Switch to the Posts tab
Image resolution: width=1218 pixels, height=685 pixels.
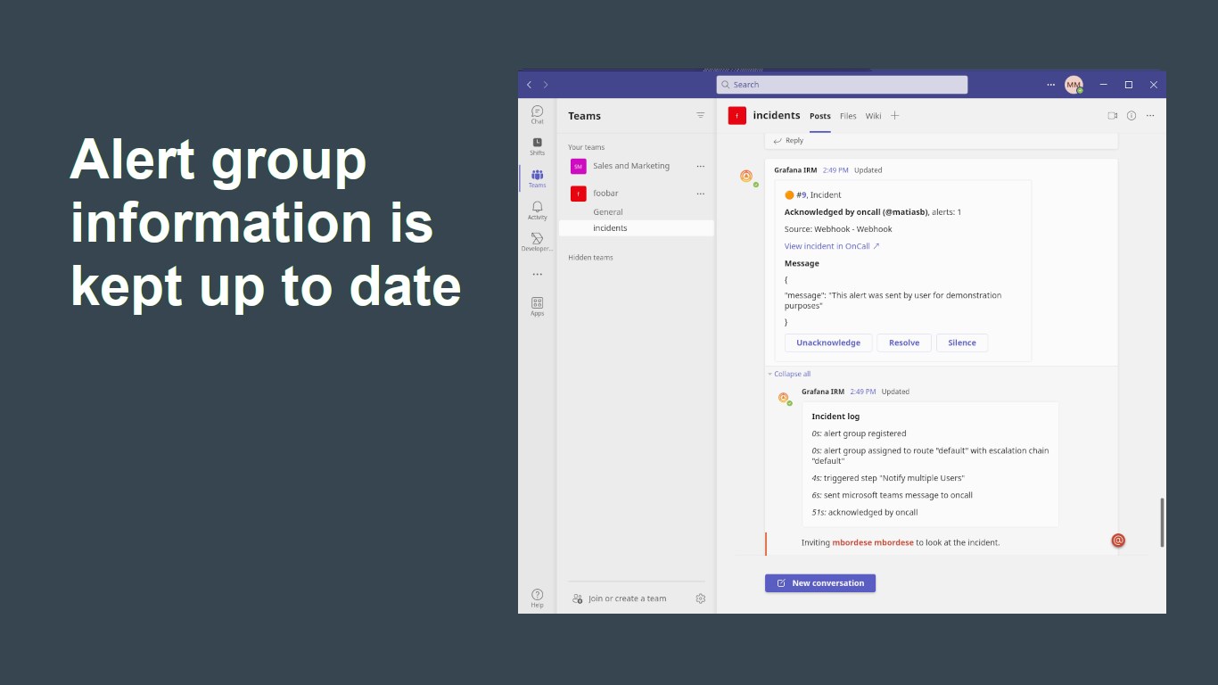(x=820, y=116)
